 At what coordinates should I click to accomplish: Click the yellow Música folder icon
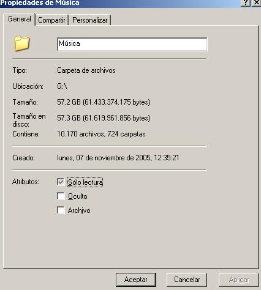[x=22, y=43]
